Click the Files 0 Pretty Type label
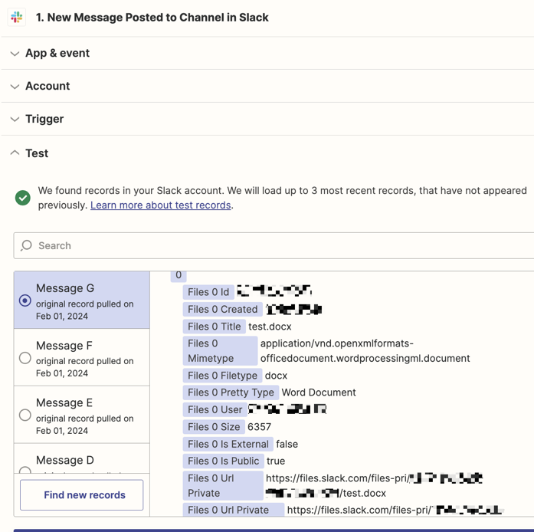The height and width of the screenshot is (532, 534). (x=231, y=392)
